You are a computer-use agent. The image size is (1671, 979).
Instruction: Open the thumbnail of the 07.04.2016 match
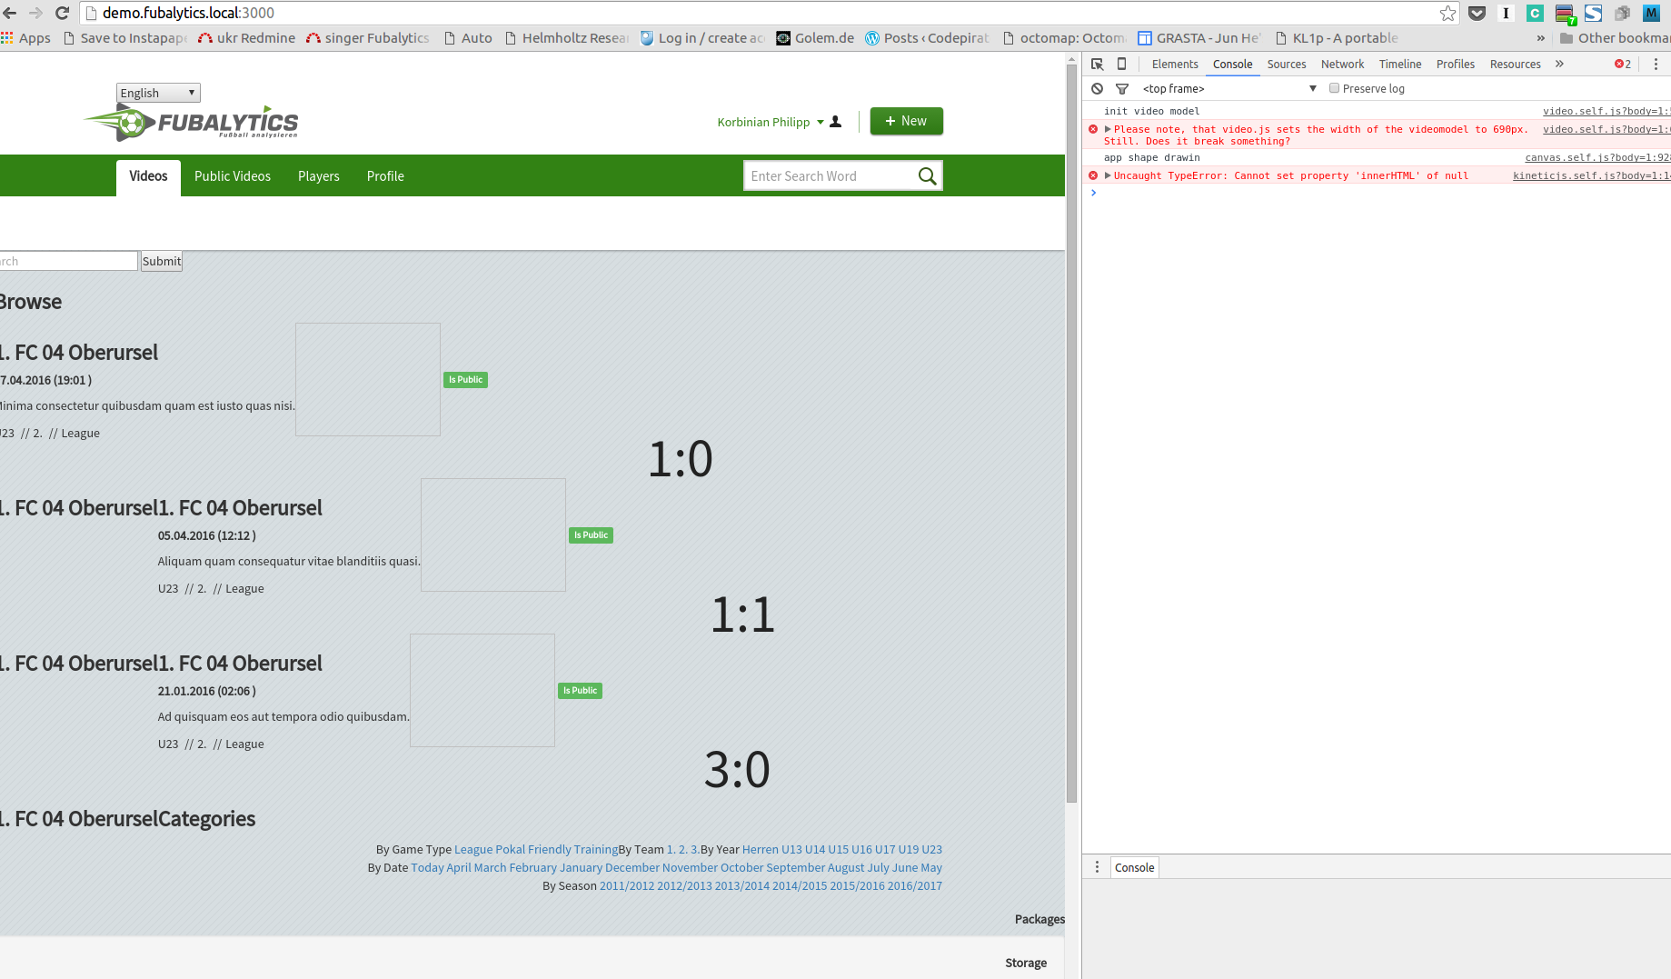[368, 379]
